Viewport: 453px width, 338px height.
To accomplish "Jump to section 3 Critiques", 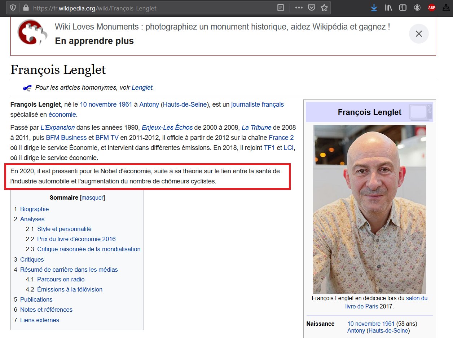I will [x=32, y=259].
